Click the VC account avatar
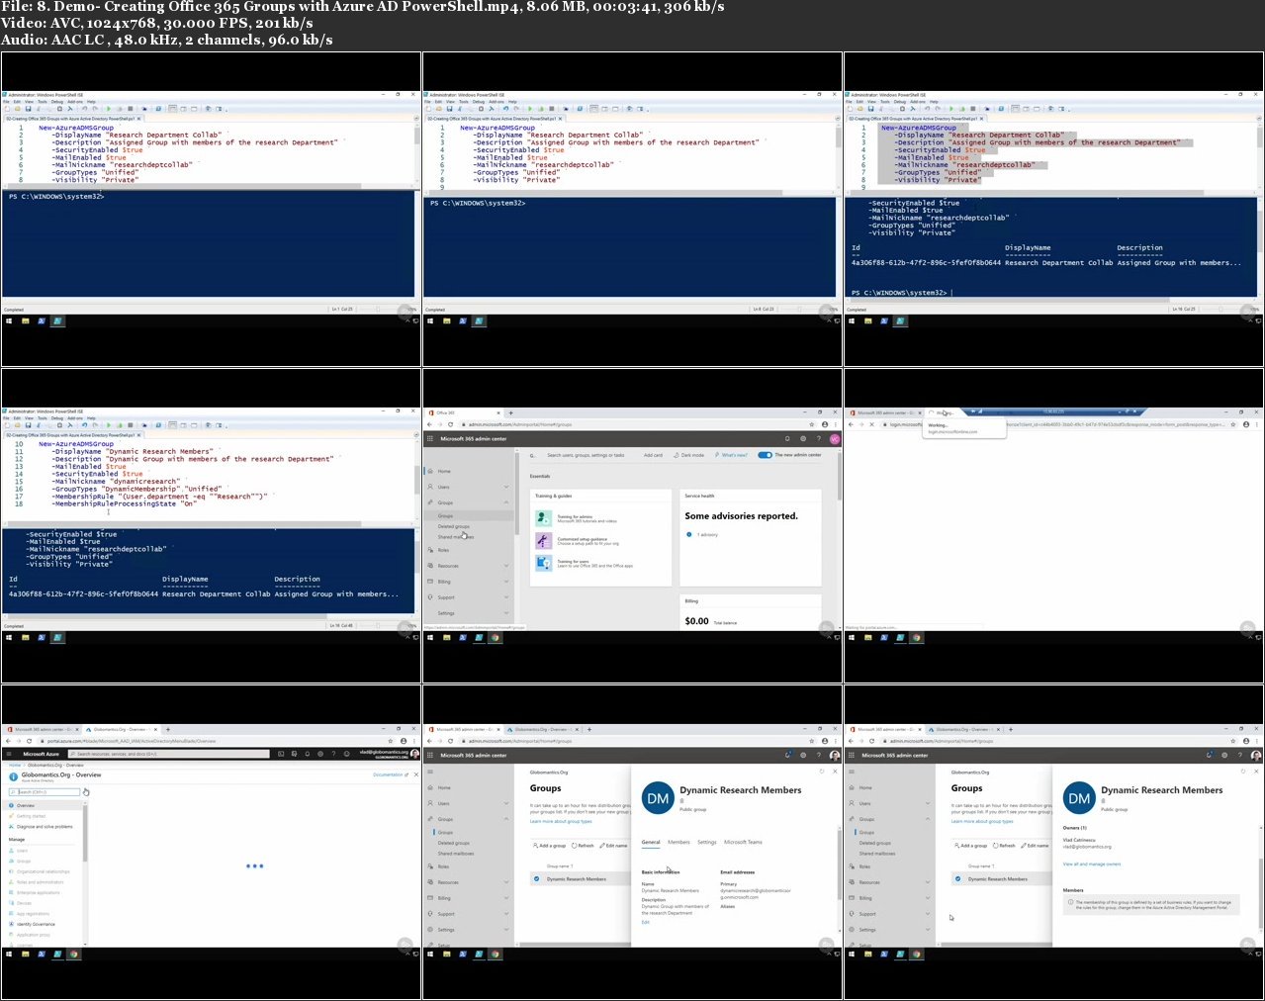This screenshot has width=1265, height=1001. pyautogui.click(x=834, y=438)
